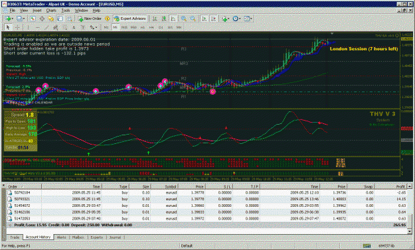Toggle the Chart Shift icon
Viewport: 415px width, 250px height.
(213, 19)
